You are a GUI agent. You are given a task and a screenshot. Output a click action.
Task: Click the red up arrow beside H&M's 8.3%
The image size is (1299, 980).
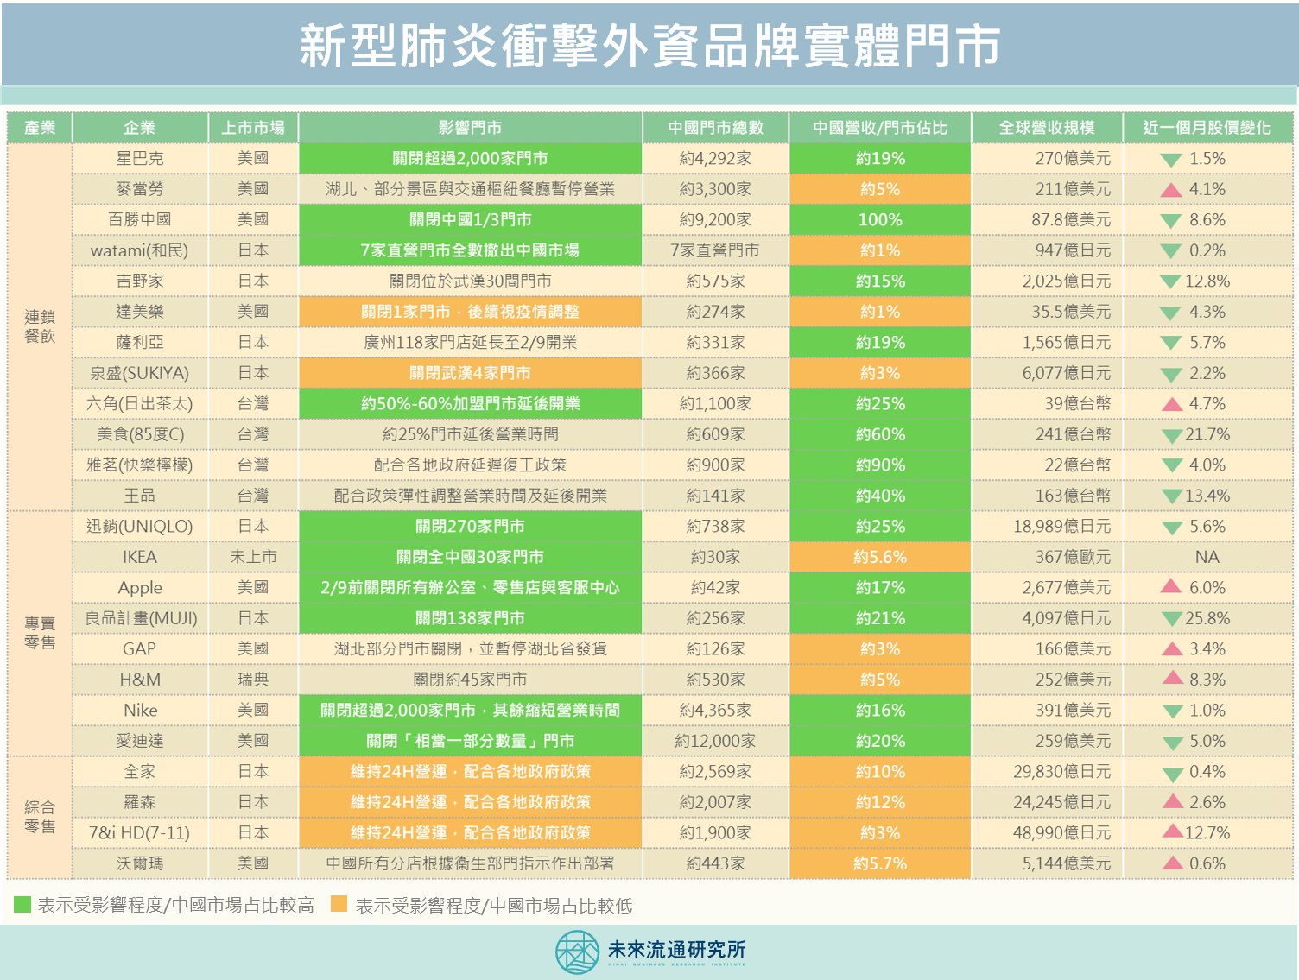(1172, 678)
